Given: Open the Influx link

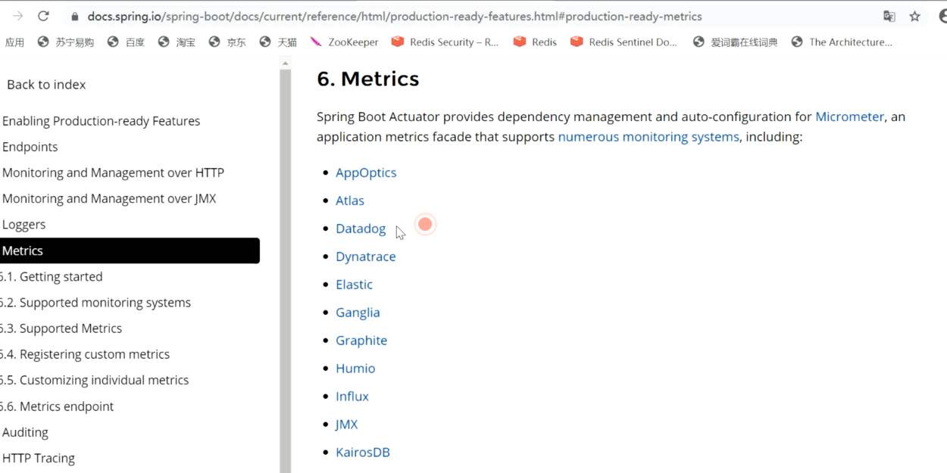Looking at the screenshot, I should point(352,397).
